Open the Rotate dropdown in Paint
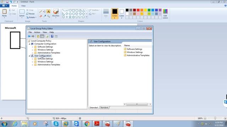 pyautogui.click(x=31, y=17)
